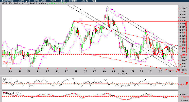Click the 2.1100 price axis label
Image resolution: width=189 pixels, height=102 pixels.
[183, 8]
